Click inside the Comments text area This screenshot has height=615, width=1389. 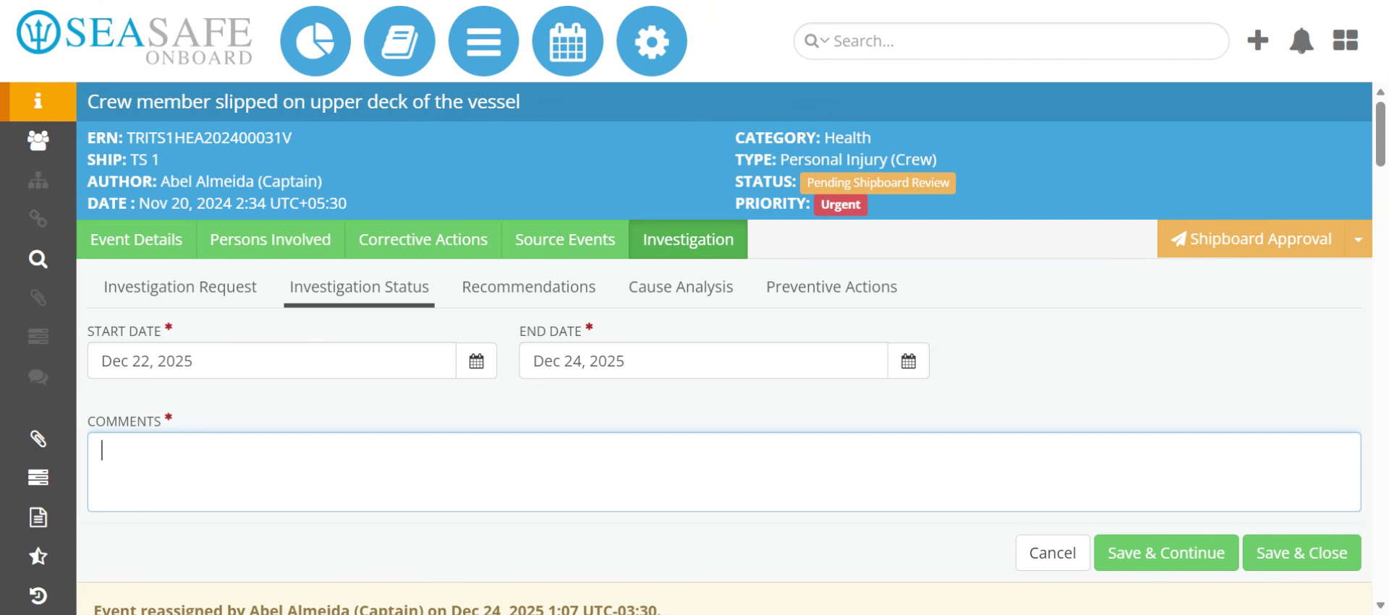tap(724, 472)
